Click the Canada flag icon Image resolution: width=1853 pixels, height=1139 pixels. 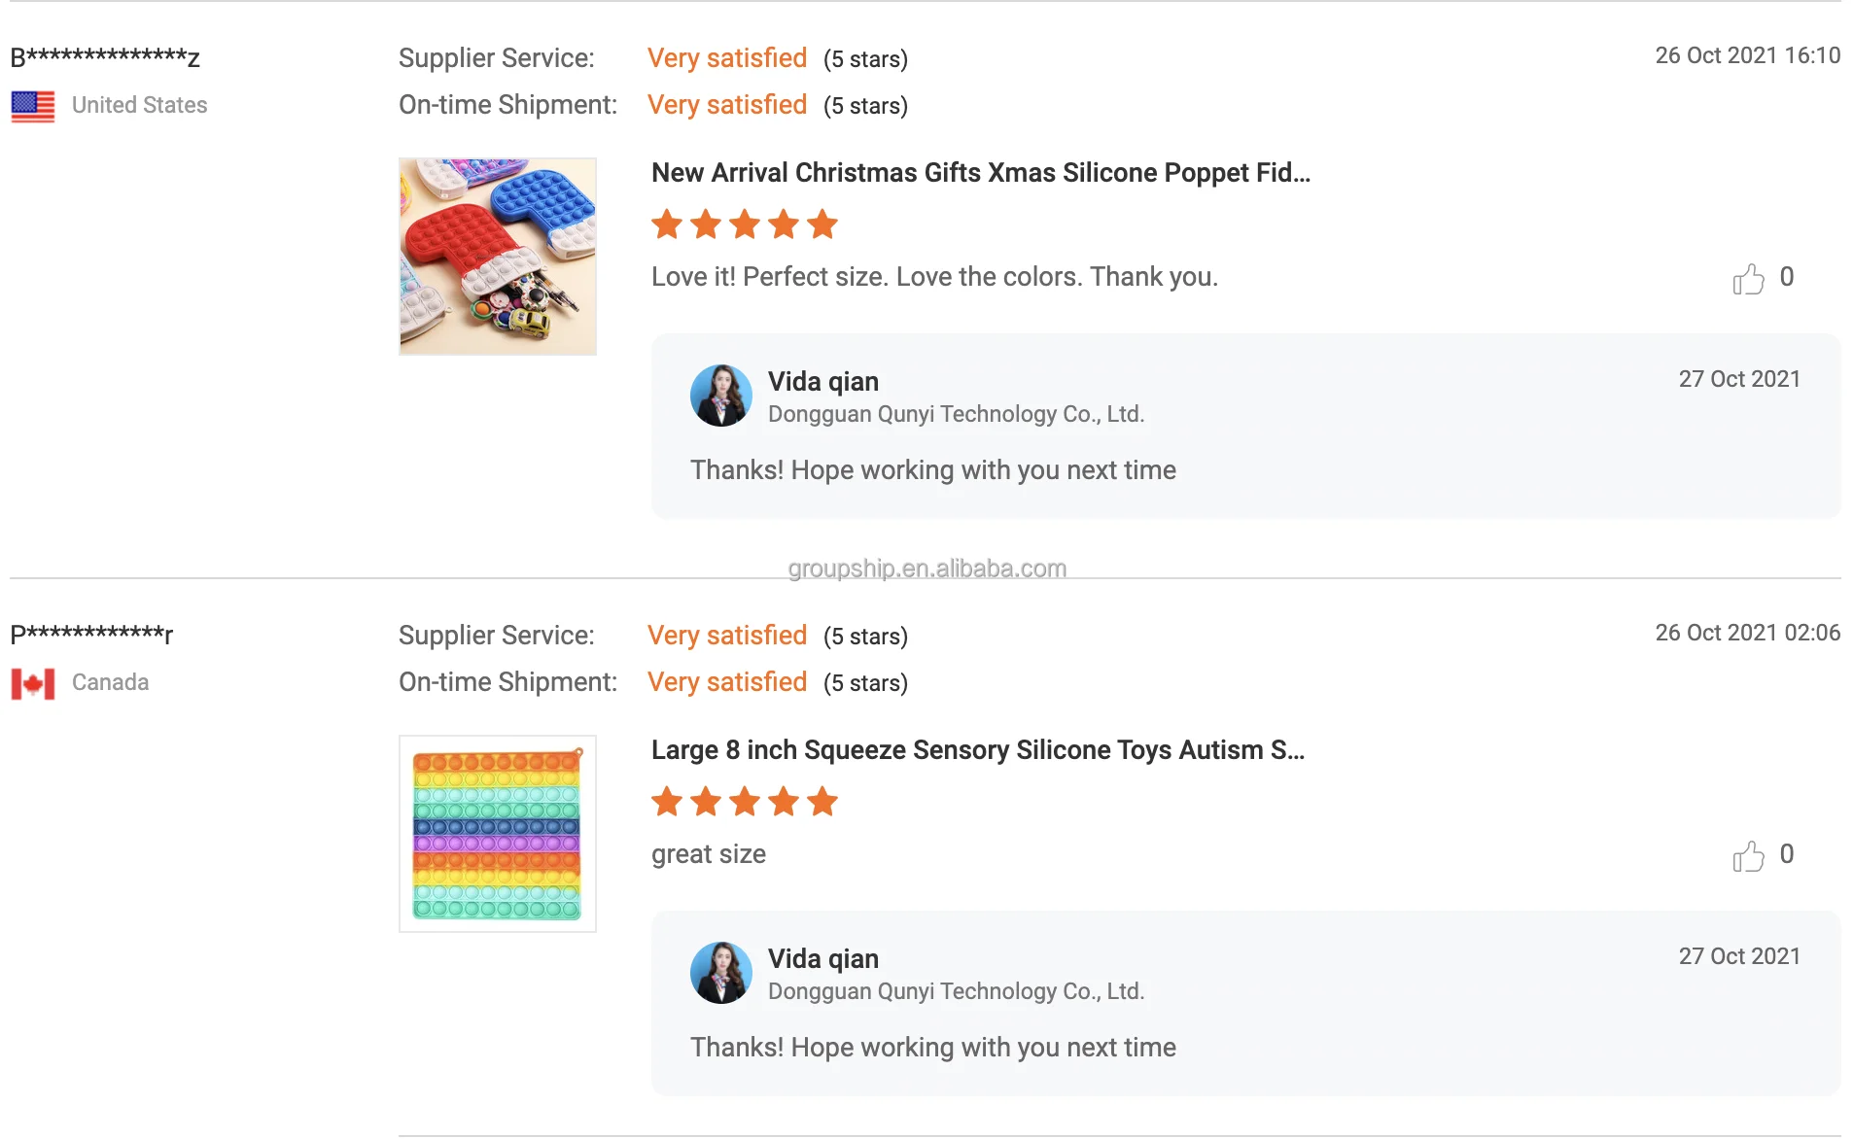coord(33,683)
